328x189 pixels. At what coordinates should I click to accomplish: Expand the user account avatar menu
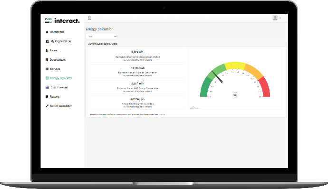click(x=275, y=18)
